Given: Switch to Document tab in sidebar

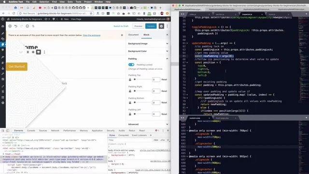Looking at the screenshot, I should point(133,35).
